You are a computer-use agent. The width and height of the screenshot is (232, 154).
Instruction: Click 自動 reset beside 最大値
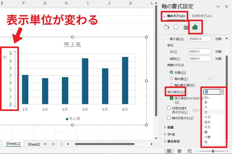[218, 39]
